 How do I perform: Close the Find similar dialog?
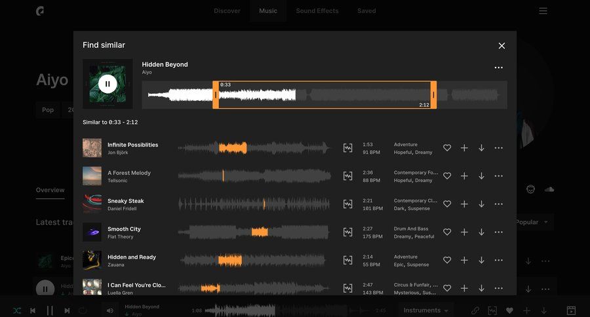[501, 45]
